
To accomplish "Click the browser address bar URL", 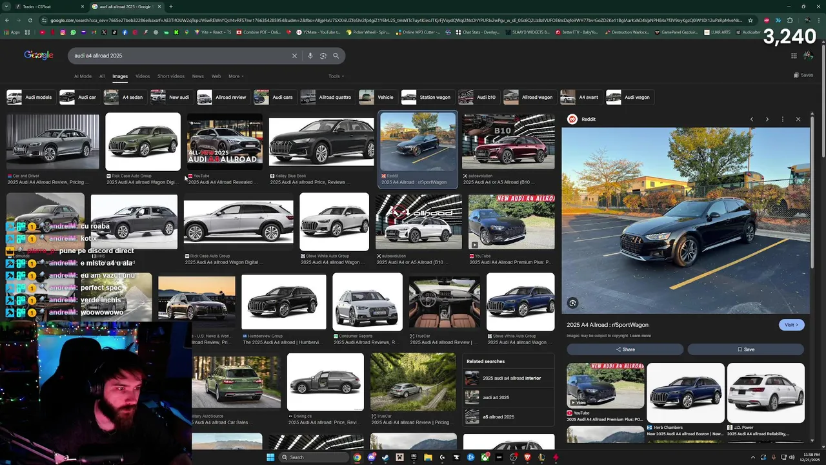I will (x=394, y=20).
